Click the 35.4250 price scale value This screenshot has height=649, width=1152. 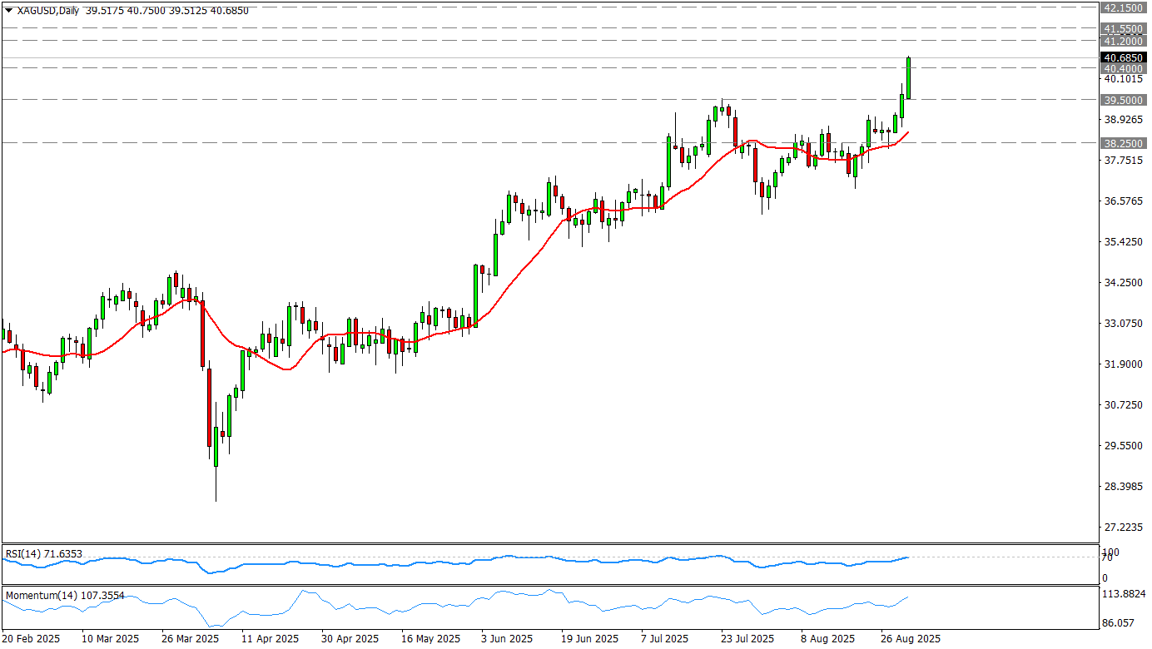(x=1122, y=242)
